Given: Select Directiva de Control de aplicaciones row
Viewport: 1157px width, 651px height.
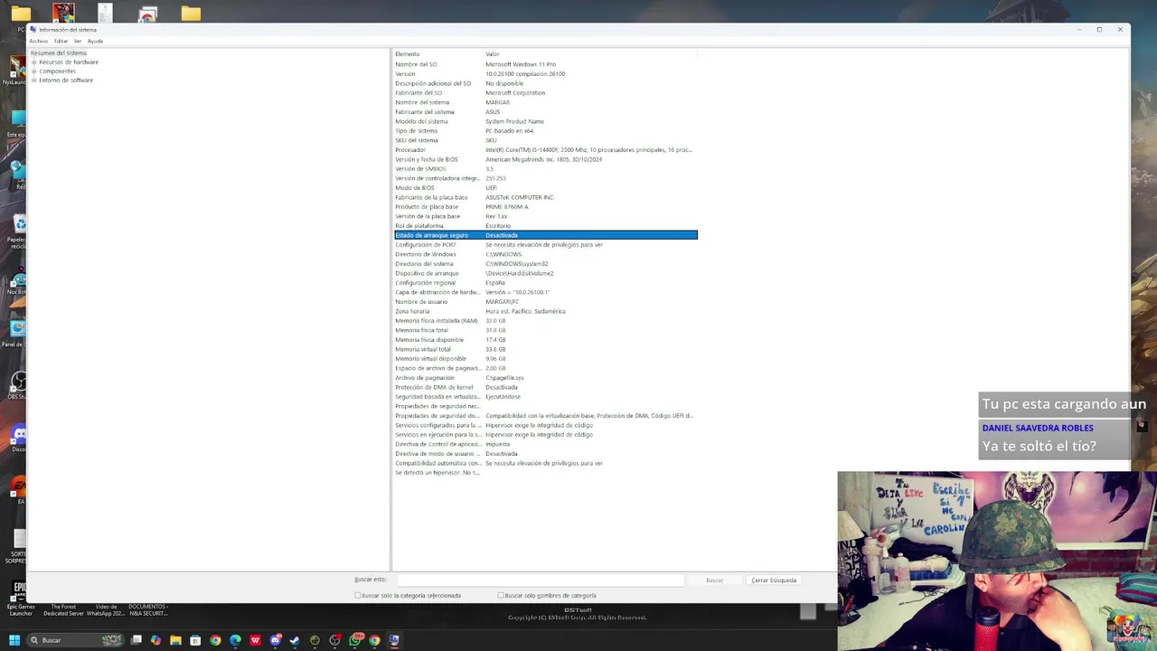Looking at the screenshot, I should coord(546,444).
